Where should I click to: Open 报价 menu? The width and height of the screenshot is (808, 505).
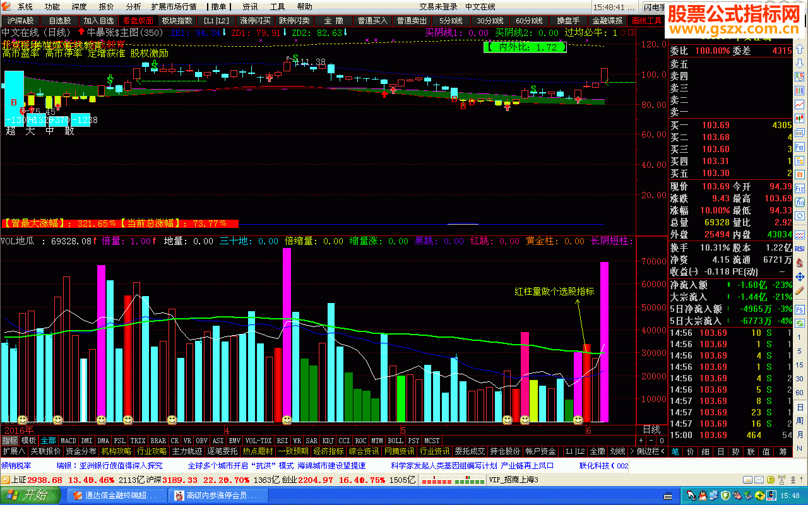tap(107, 6)
